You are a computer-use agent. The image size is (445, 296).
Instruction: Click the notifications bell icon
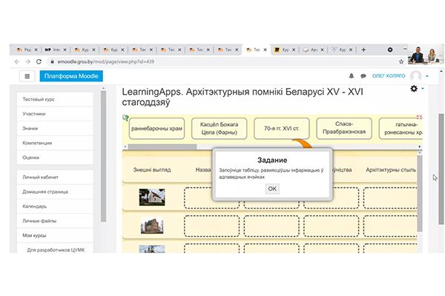352,75
